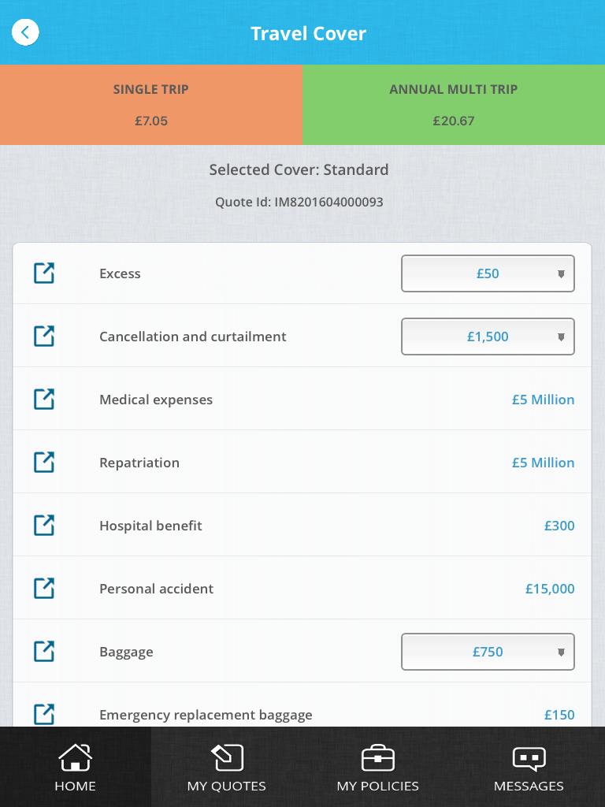Open Emergency replacement baggage details icon

pyautogui.click(x=44, y=714)
